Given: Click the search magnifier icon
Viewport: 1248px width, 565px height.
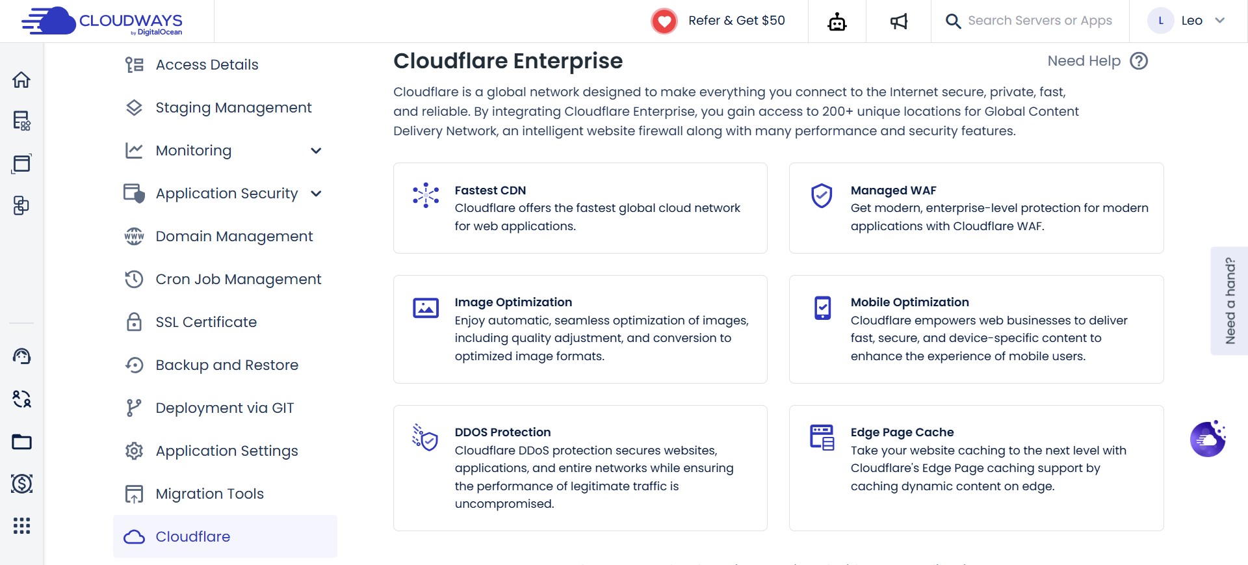Looking at the screenshot, I should (x=953, y=21).
